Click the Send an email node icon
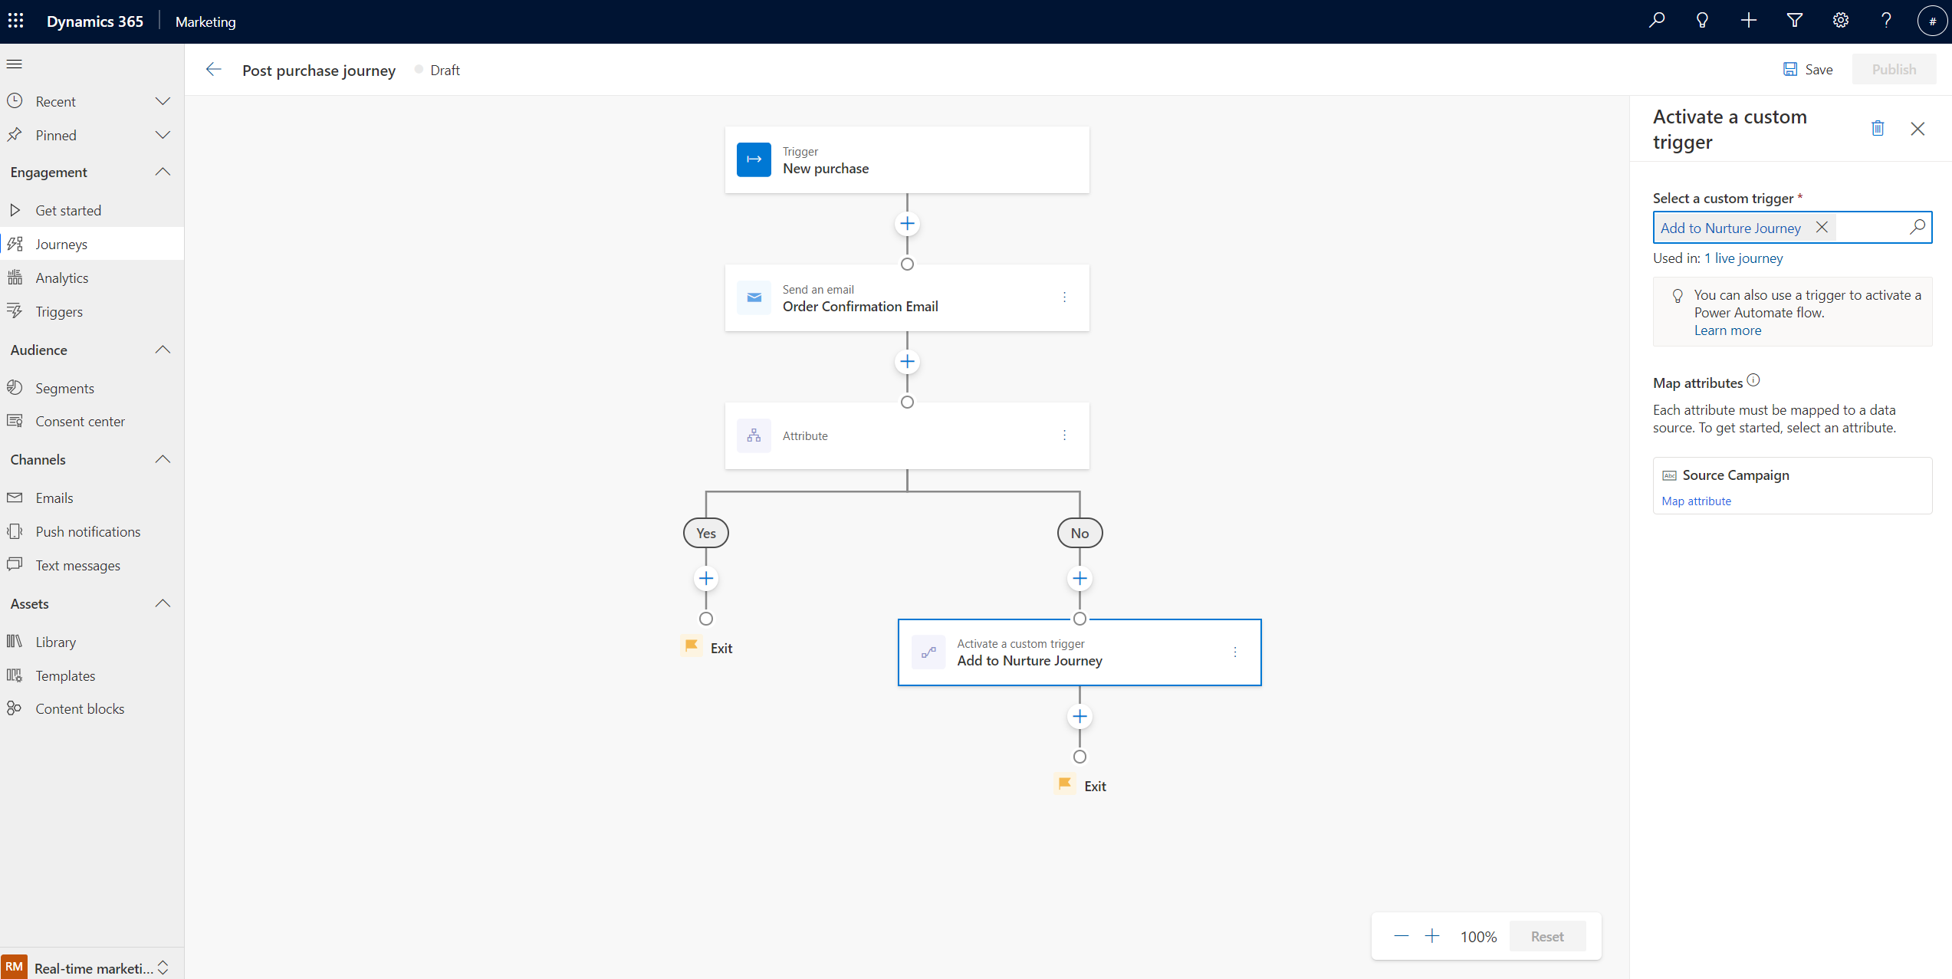 pyautogui.click(x=754, y=297)
